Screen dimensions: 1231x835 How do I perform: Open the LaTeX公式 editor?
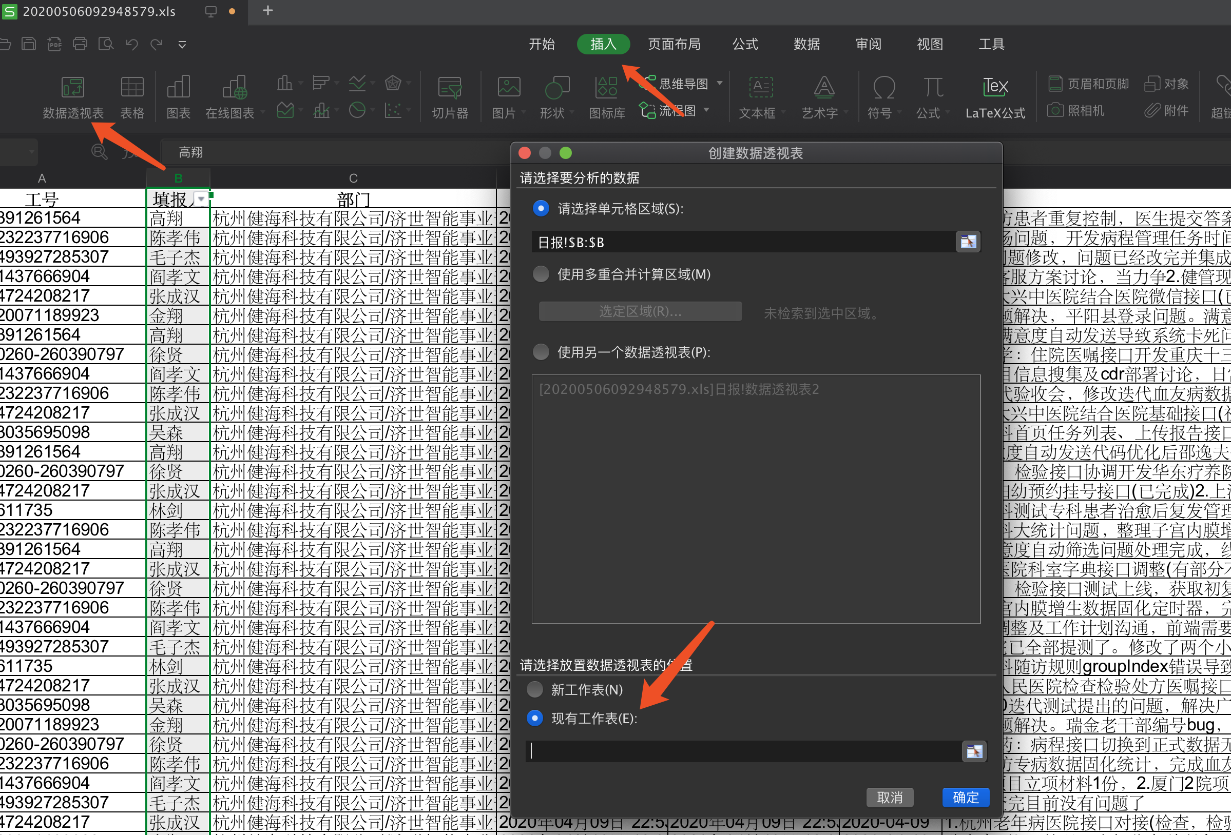click(995, 97)
